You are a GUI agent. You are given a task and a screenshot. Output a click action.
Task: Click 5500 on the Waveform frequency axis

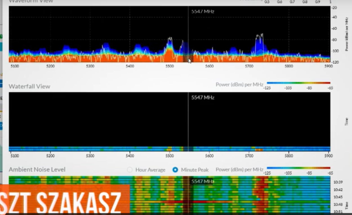(170, 66)
